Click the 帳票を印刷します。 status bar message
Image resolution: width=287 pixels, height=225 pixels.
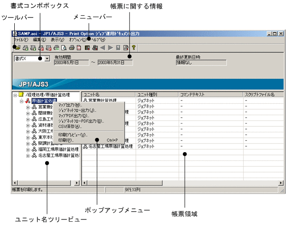pos(28,189)
